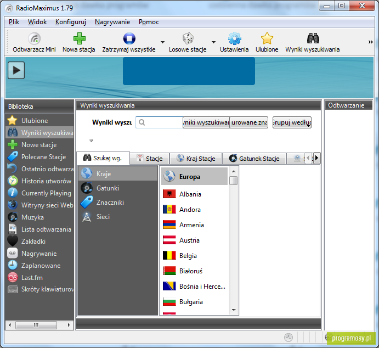Open Lista odtwarzania in the sidebar
This screenshot has width=379, height=348.
point(39,229)
